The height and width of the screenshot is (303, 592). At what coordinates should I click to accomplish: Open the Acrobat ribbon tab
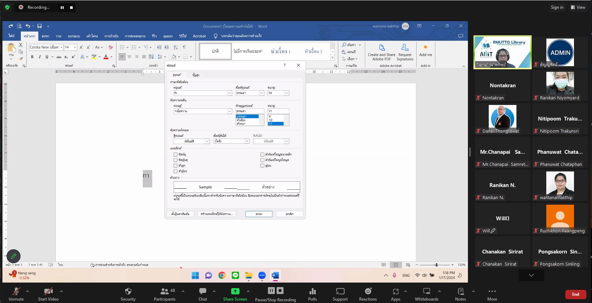pos(199,36)
